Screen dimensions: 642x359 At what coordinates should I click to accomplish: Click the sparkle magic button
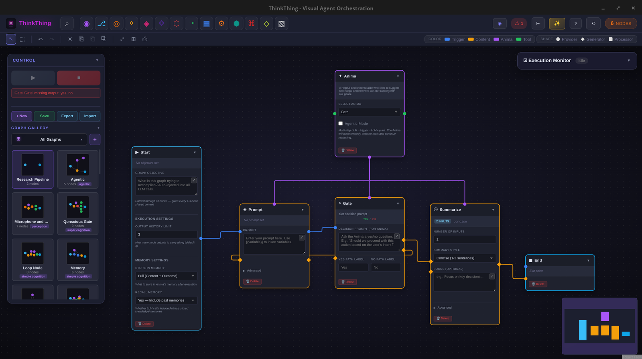[557, 23]
